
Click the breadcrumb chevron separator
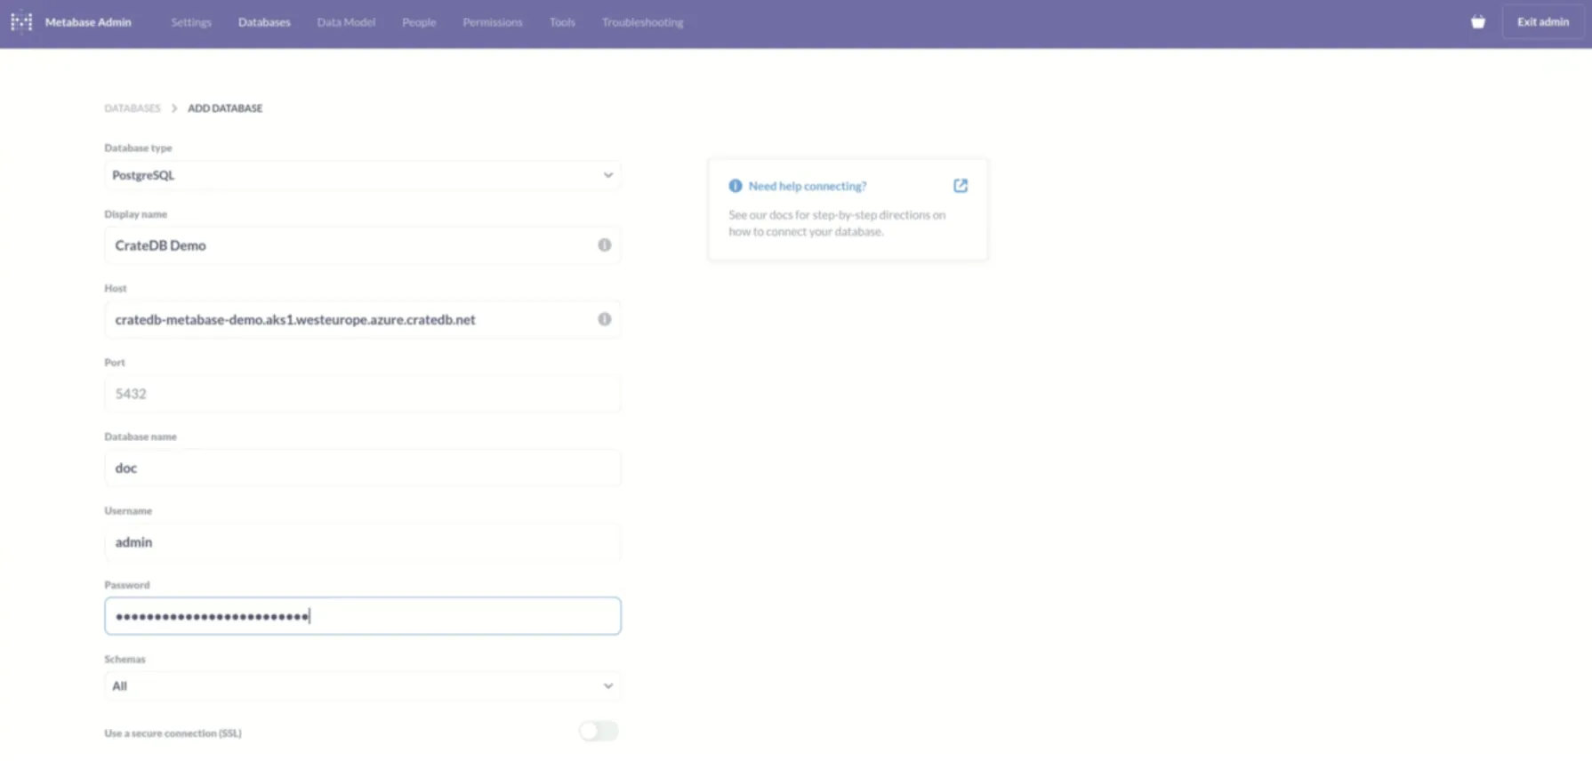174,108
